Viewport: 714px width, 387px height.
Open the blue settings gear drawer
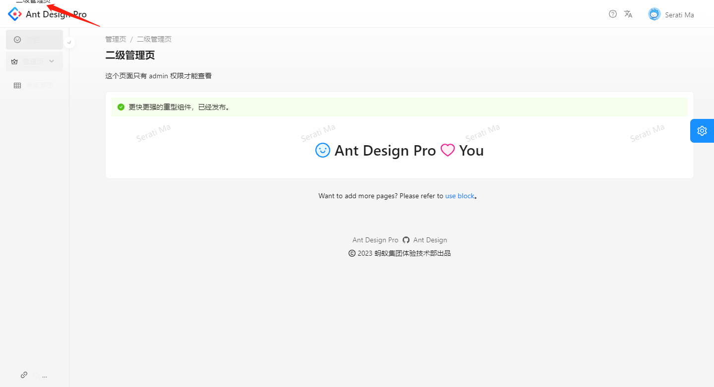click(x=702, y=131)
